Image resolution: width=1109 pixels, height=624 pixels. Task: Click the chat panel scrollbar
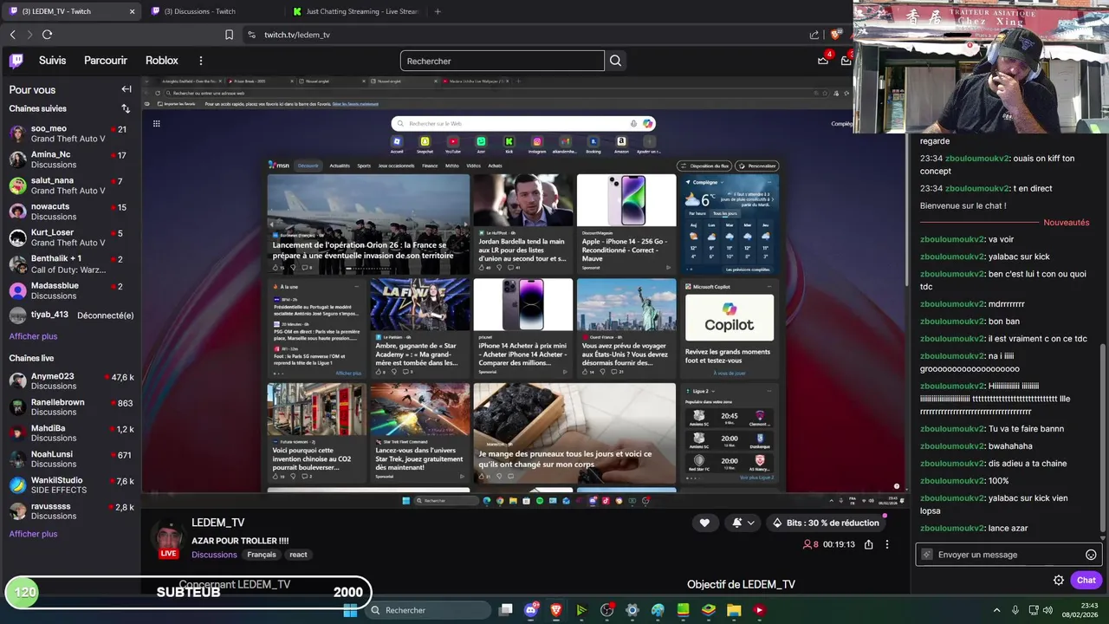pyautogui.click(x=1103, y=438)
